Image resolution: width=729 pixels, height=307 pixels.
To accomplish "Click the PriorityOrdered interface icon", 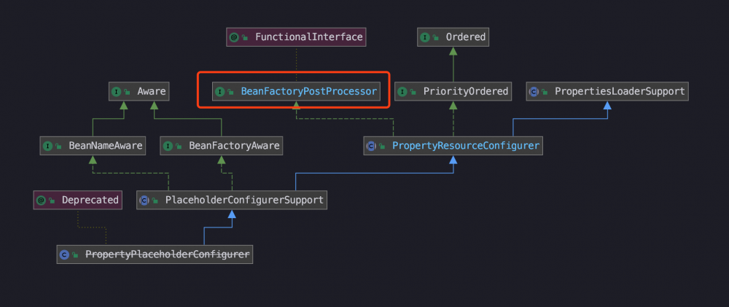I will (403, 92).
